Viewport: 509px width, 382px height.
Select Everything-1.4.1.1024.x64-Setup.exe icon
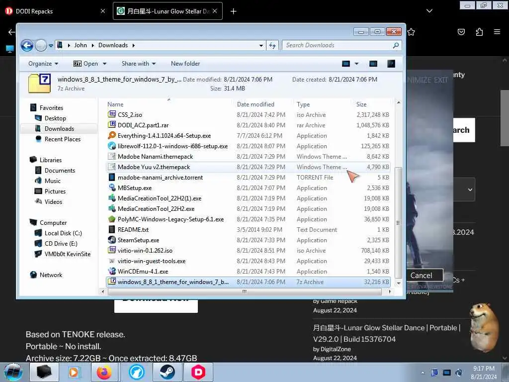pyautogui.click(x=112, y=135)
